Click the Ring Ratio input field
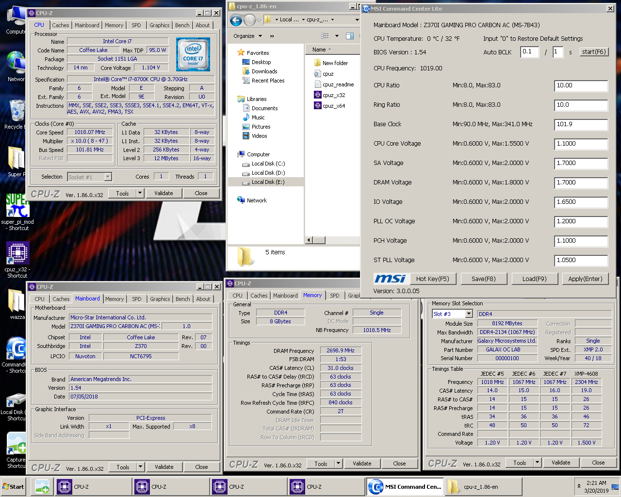Screen dimensions: 621x497 [x=581, y=105]
